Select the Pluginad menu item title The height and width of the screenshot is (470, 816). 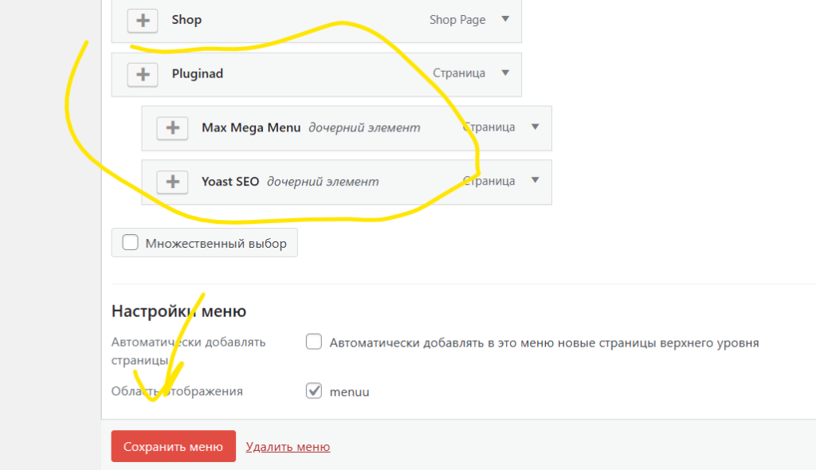[x=198, y=73]
